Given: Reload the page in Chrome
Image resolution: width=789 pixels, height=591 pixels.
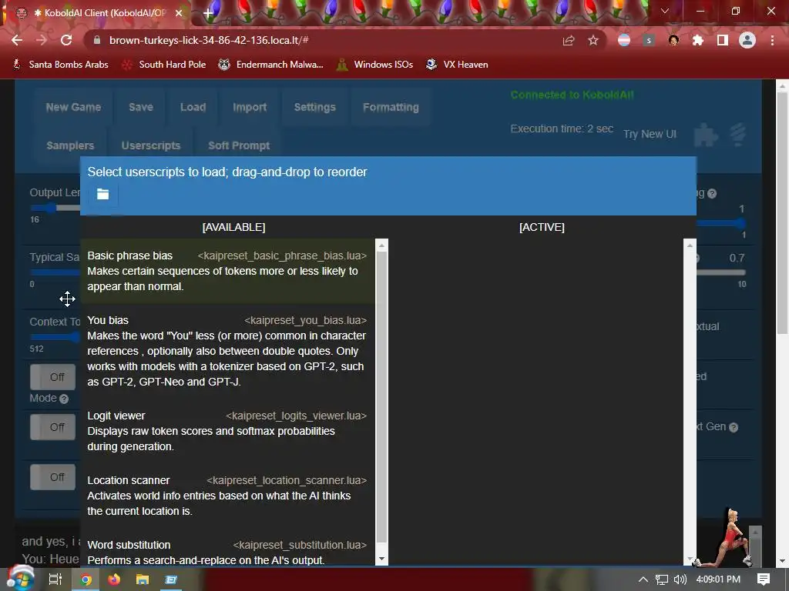Looking at the screenshot, I should click(66, 40).
